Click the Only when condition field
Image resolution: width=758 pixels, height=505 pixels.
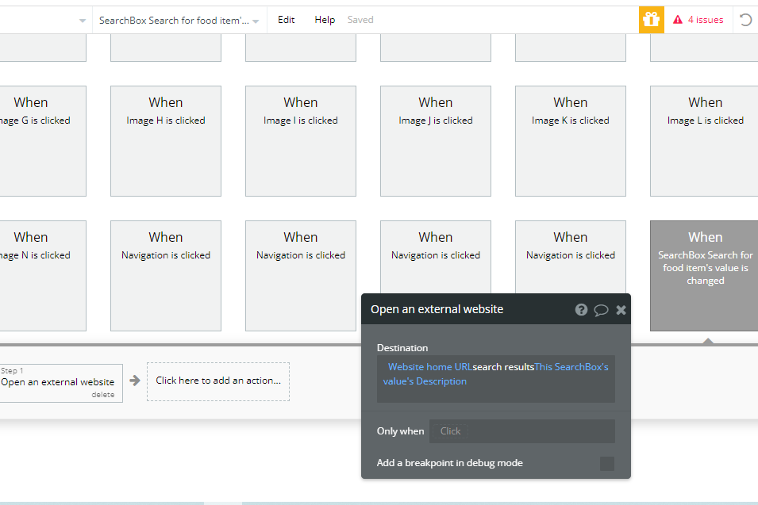click(x=522, y=431)
